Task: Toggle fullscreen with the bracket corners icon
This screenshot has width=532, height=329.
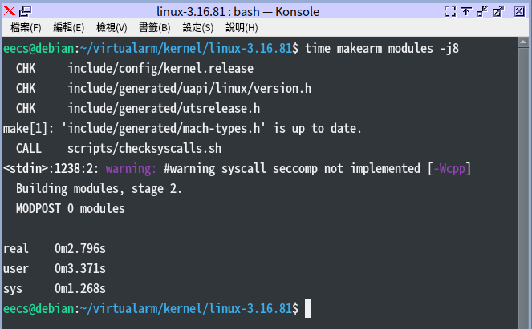Action: [x=449, y=10]
